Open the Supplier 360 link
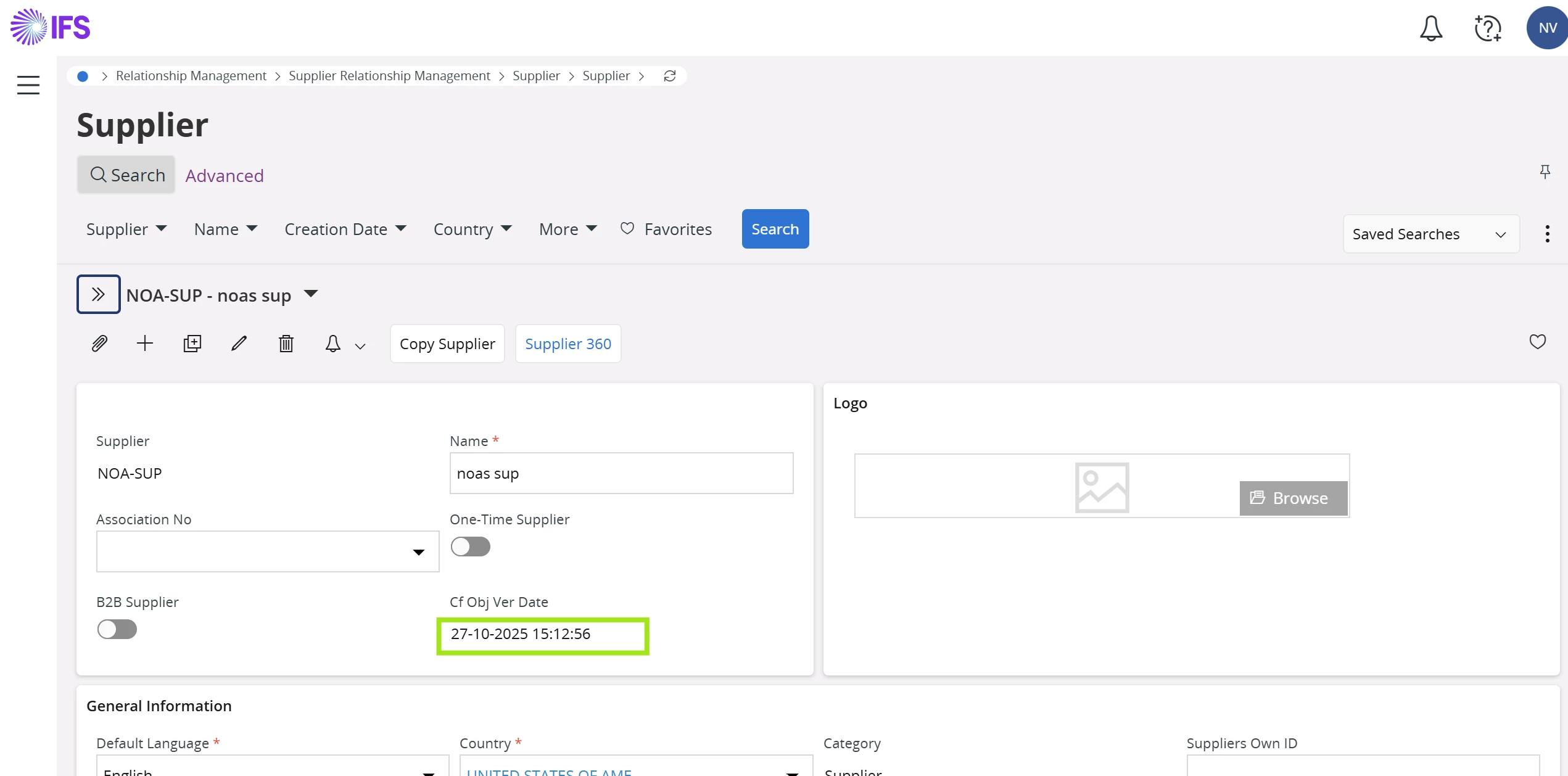Viewport: 1568px width, 776px height. [567, 344]
